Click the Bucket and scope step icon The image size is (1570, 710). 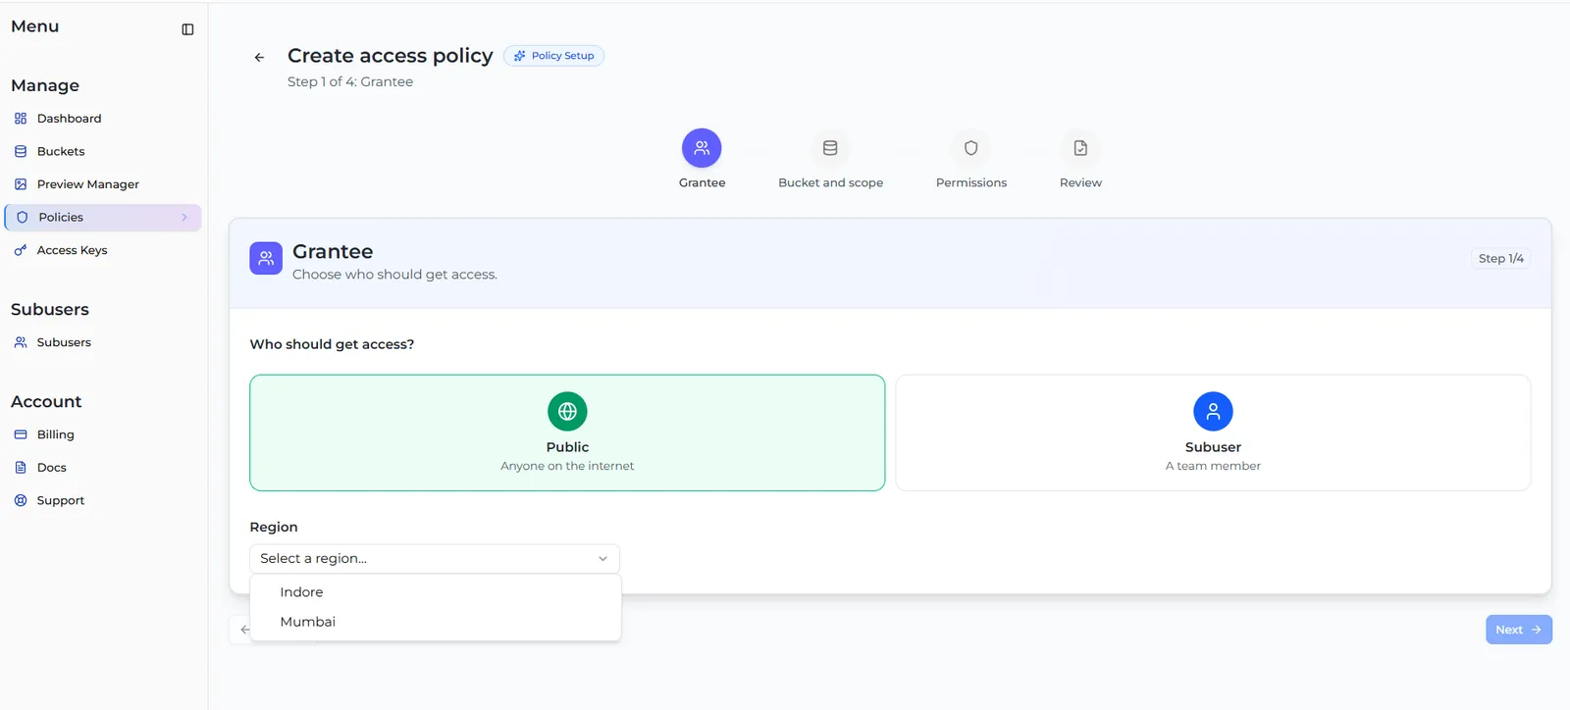click(830, 148)
